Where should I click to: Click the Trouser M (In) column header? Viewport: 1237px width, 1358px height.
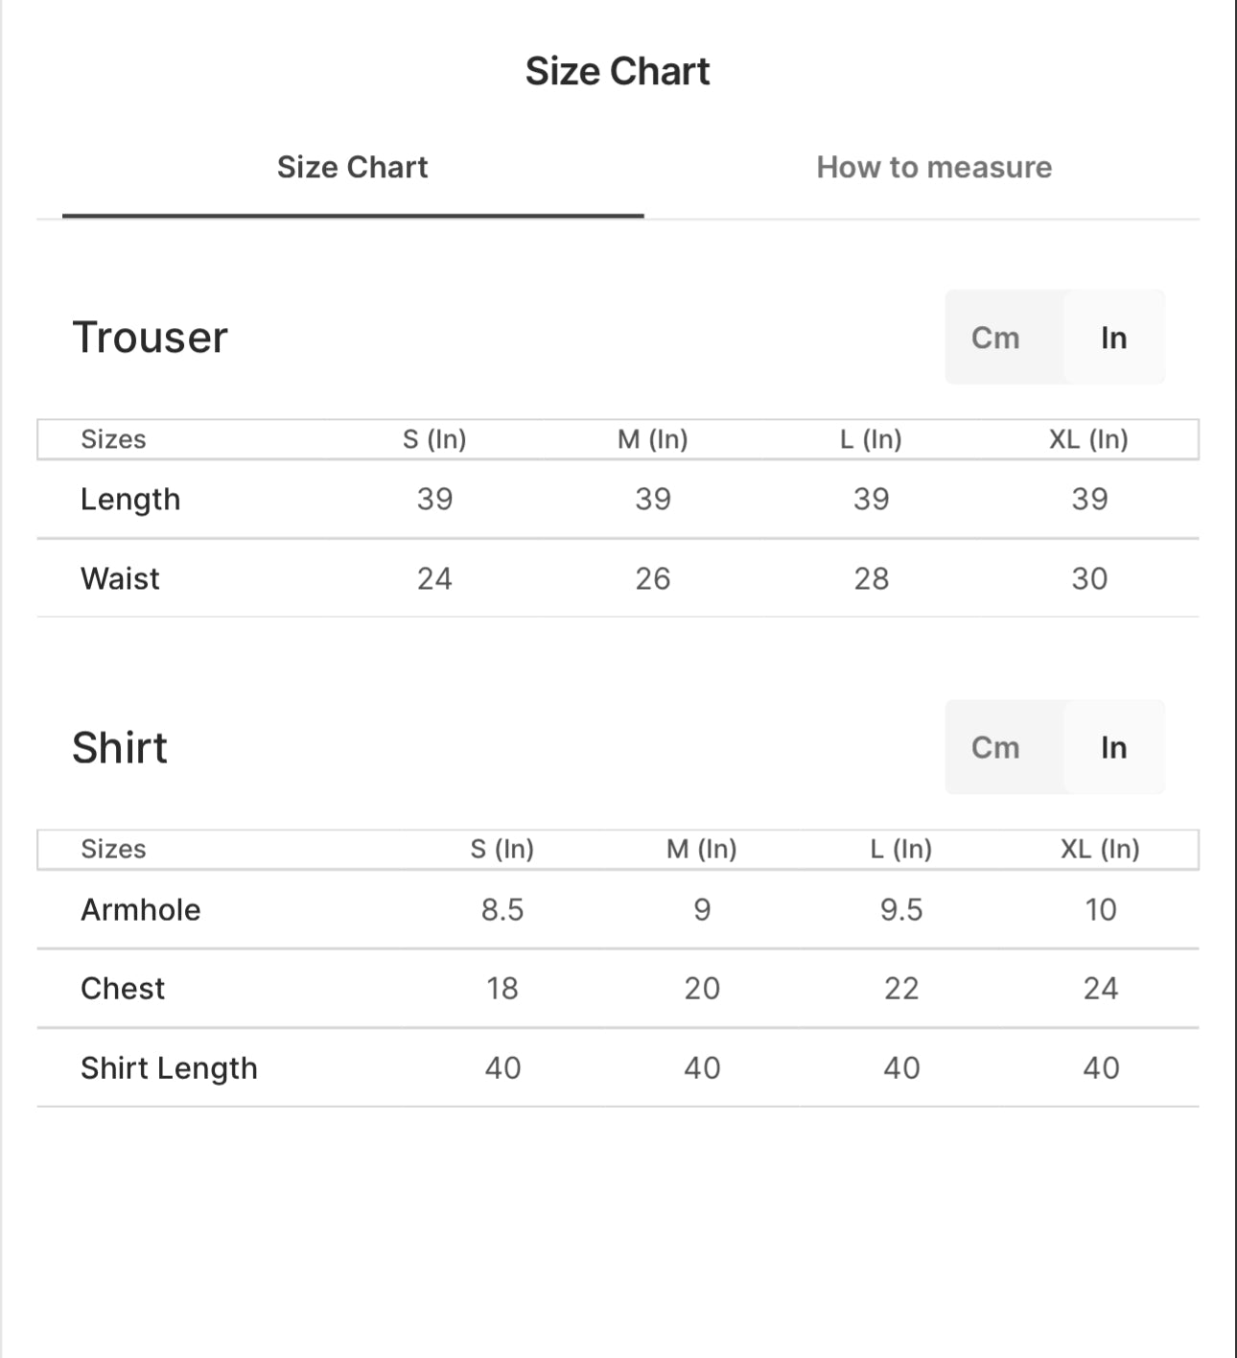pos(653,439)
